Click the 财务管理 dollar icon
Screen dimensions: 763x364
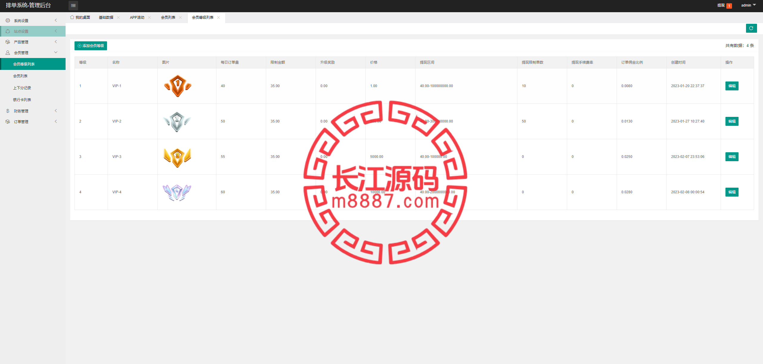tap(8, 111)
